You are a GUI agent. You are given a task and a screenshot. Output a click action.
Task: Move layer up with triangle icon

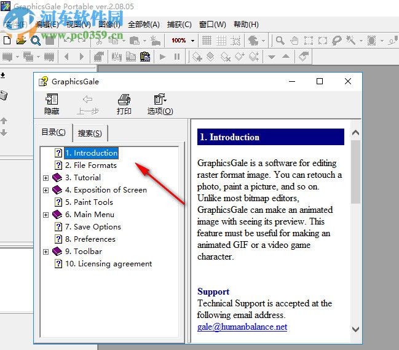(286, 57)
